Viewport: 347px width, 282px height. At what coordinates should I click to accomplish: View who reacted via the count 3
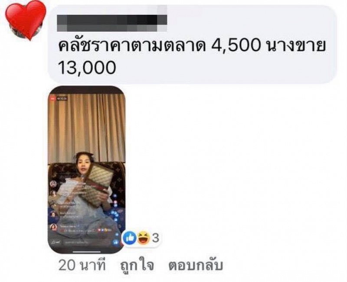[156, 238]
